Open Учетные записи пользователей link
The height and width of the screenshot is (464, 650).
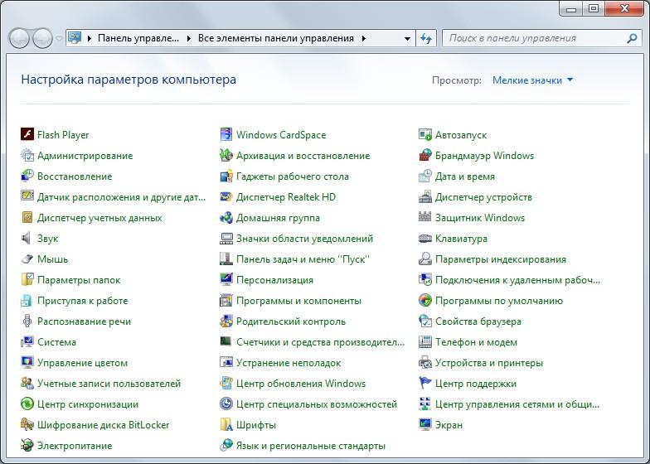109,383
